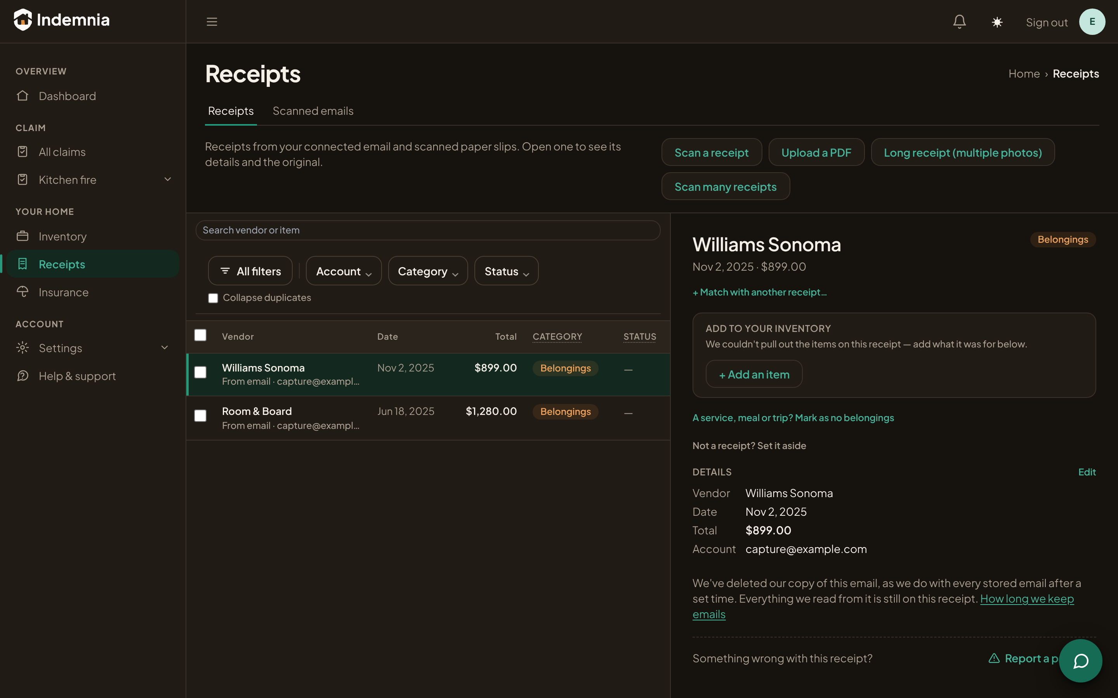Go to Dashboard home icon
The height and width of the screenshot is (698, 1118).
click(23, 95)
